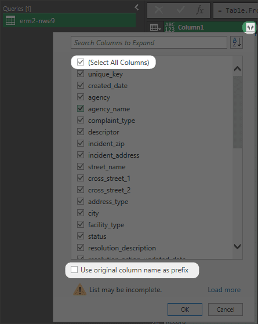
Task: Open the table options icon left of Column1
Action: coord(155,27)
